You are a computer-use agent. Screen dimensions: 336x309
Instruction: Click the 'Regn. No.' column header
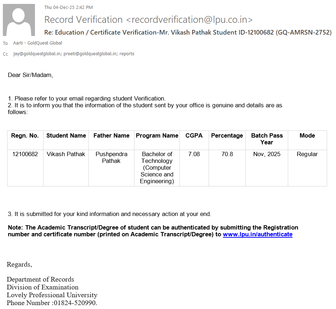coord(25,136)
